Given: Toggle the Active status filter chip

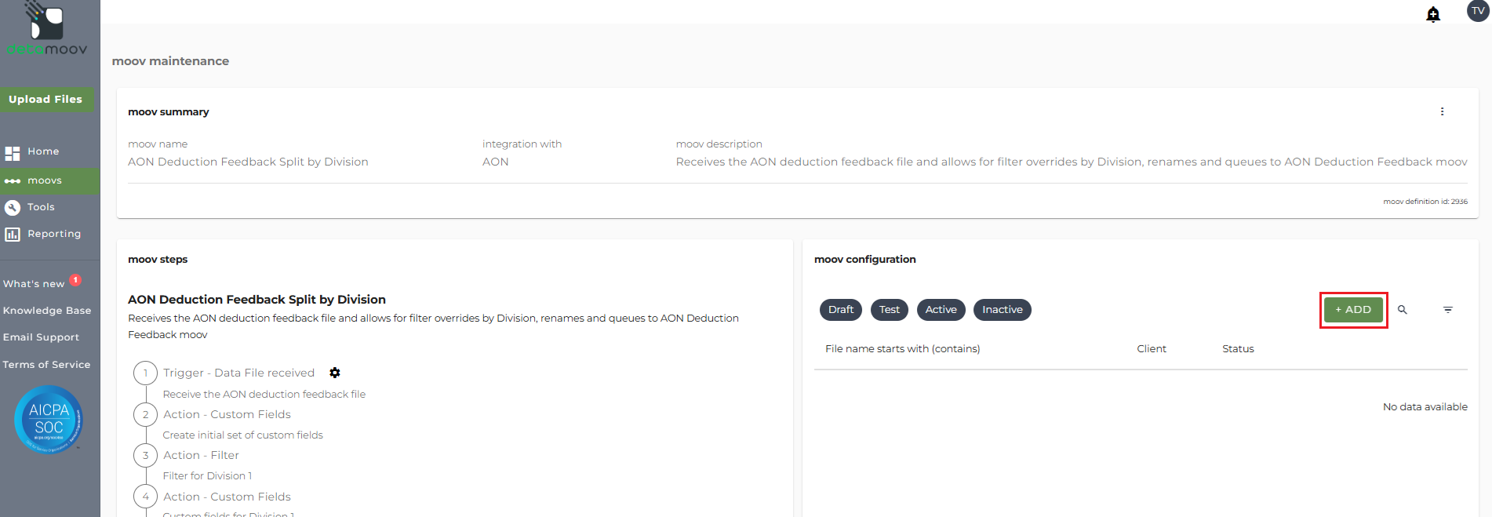Looking at the screenshot, I should click(x=941, y=310).
